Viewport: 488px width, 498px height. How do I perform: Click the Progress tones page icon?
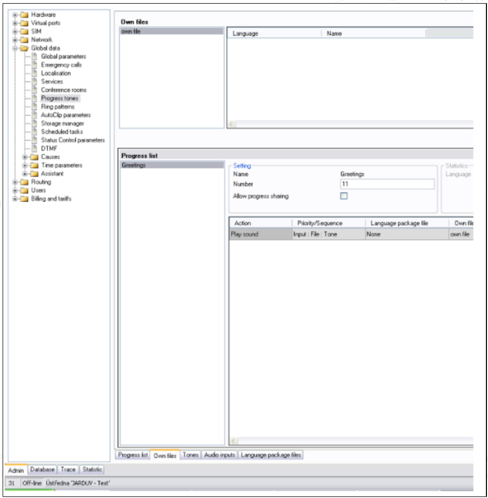point(34,98)
